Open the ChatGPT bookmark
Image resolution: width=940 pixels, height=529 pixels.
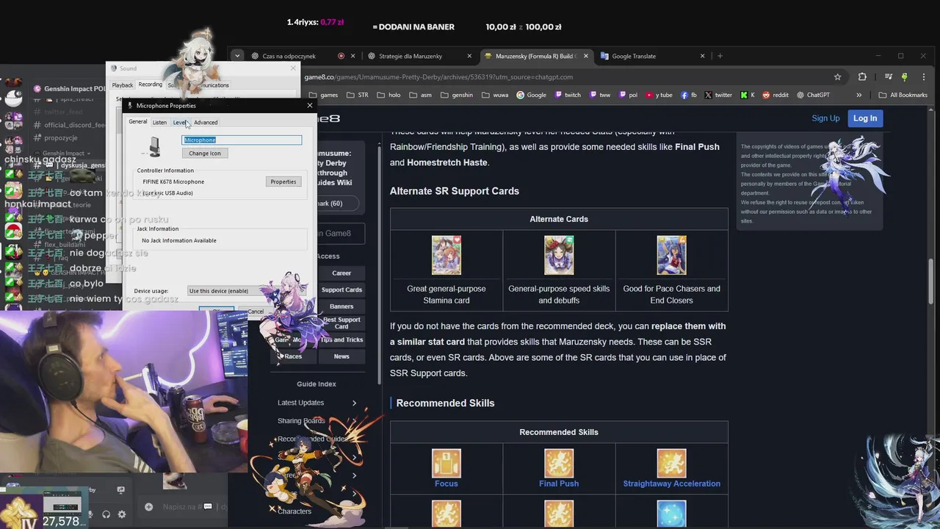pos(812,95)
